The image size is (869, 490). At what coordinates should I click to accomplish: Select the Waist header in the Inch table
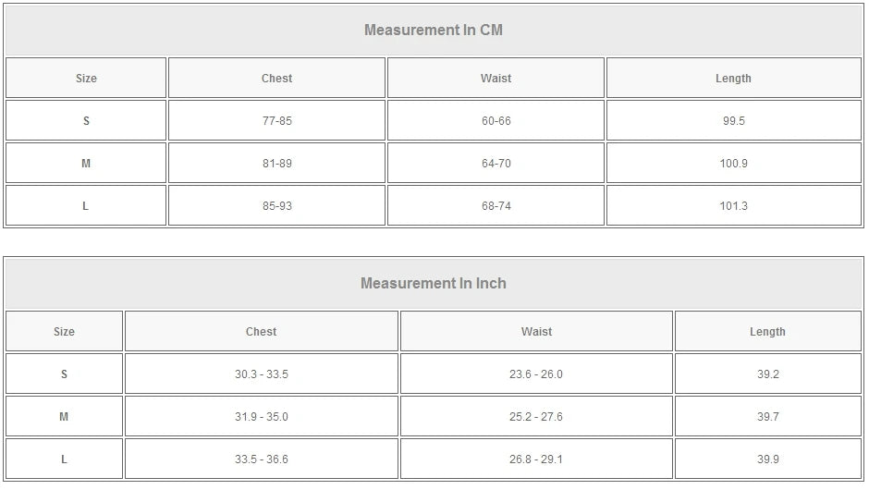click(x=536, y=332)
